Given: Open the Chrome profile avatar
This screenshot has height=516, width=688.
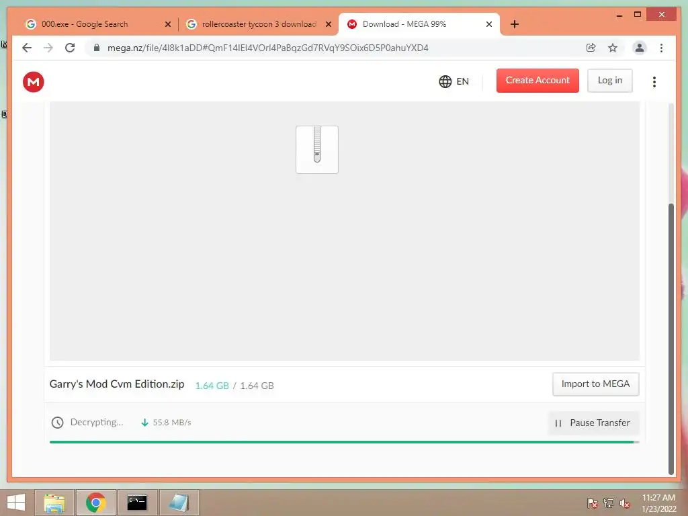Looking at the screenshot, I should click(640, 48).
